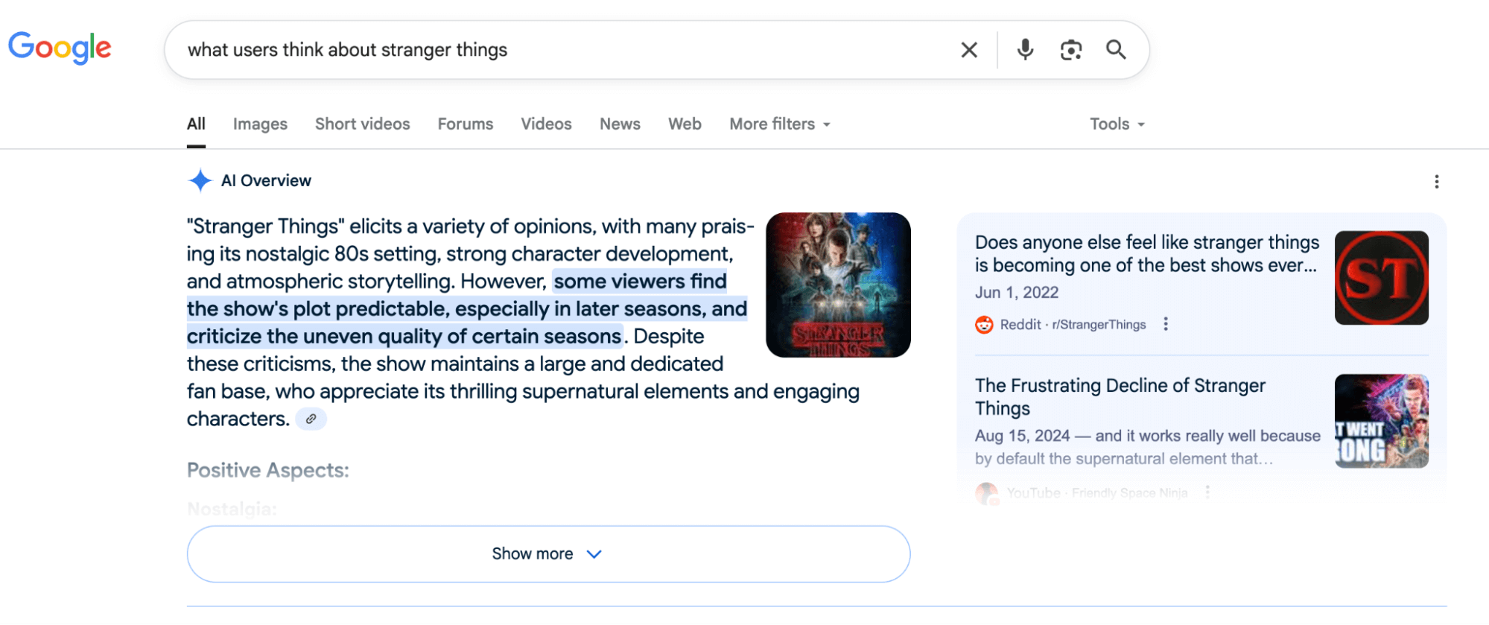Open Google Lens image search icon
Image resolution: width=1489 pixels, height=625 pixels.
[1070, 50]
